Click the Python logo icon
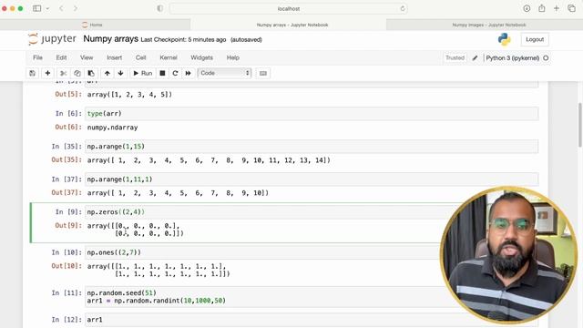Viewport: 583px width, 328px height. click(x=504, y=39)
